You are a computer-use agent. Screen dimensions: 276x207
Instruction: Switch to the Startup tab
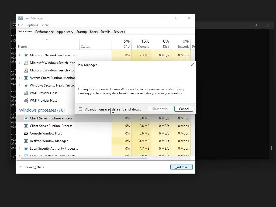pos(81,32)
